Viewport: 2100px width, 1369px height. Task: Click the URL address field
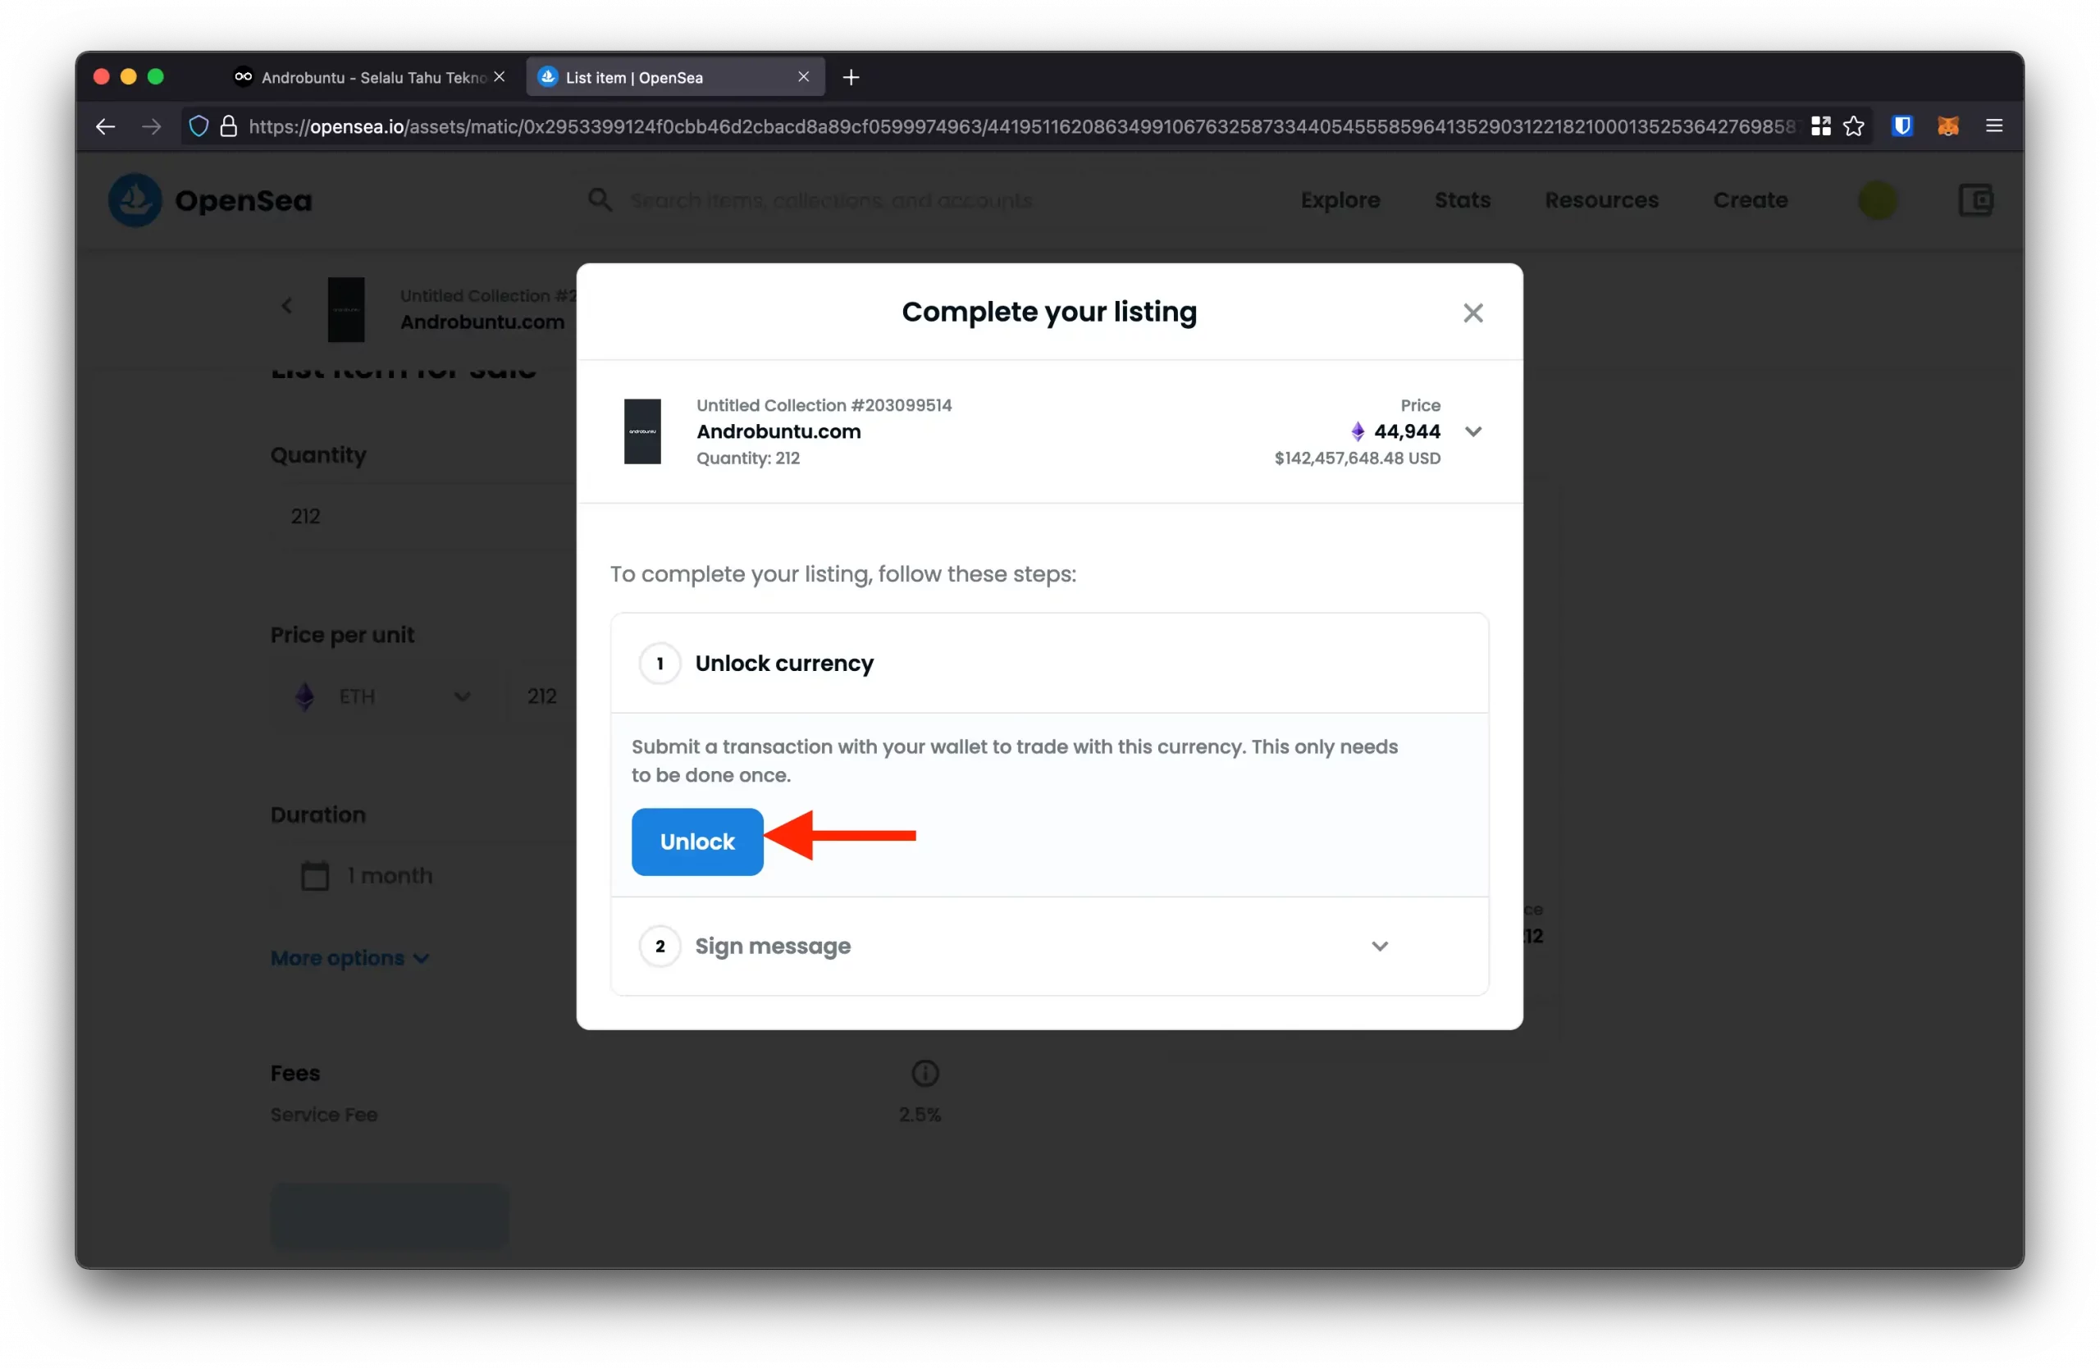(x=1015, y=127)
